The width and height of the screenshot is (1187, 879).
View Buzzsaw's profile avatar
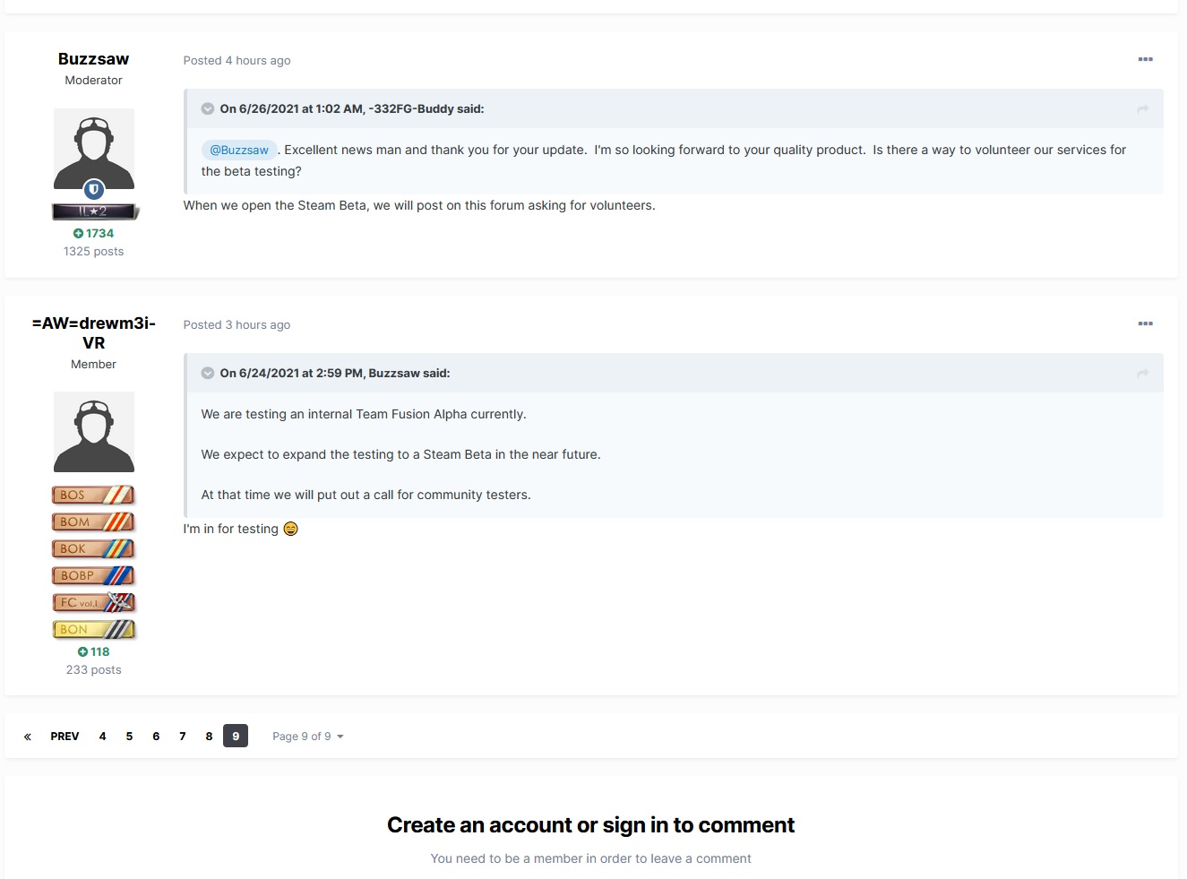pyautogui.click(x=94, y=150)
